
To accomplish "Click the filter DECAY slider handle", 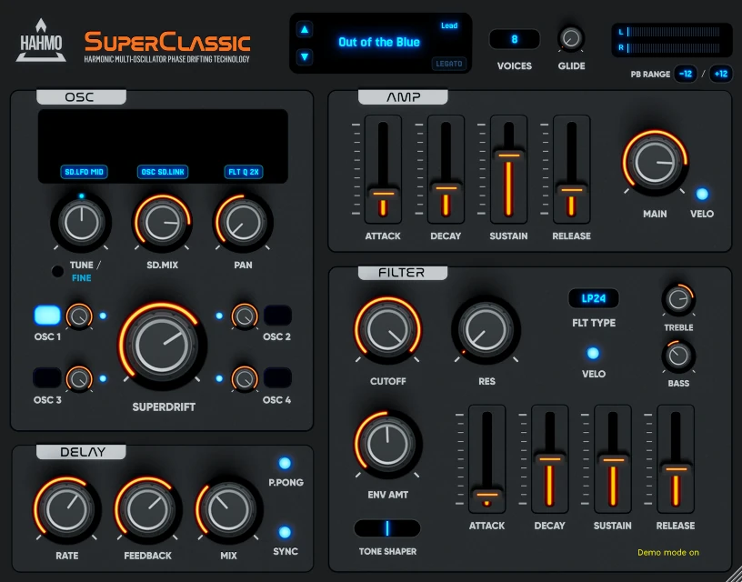I will click(x=550, y=458).
